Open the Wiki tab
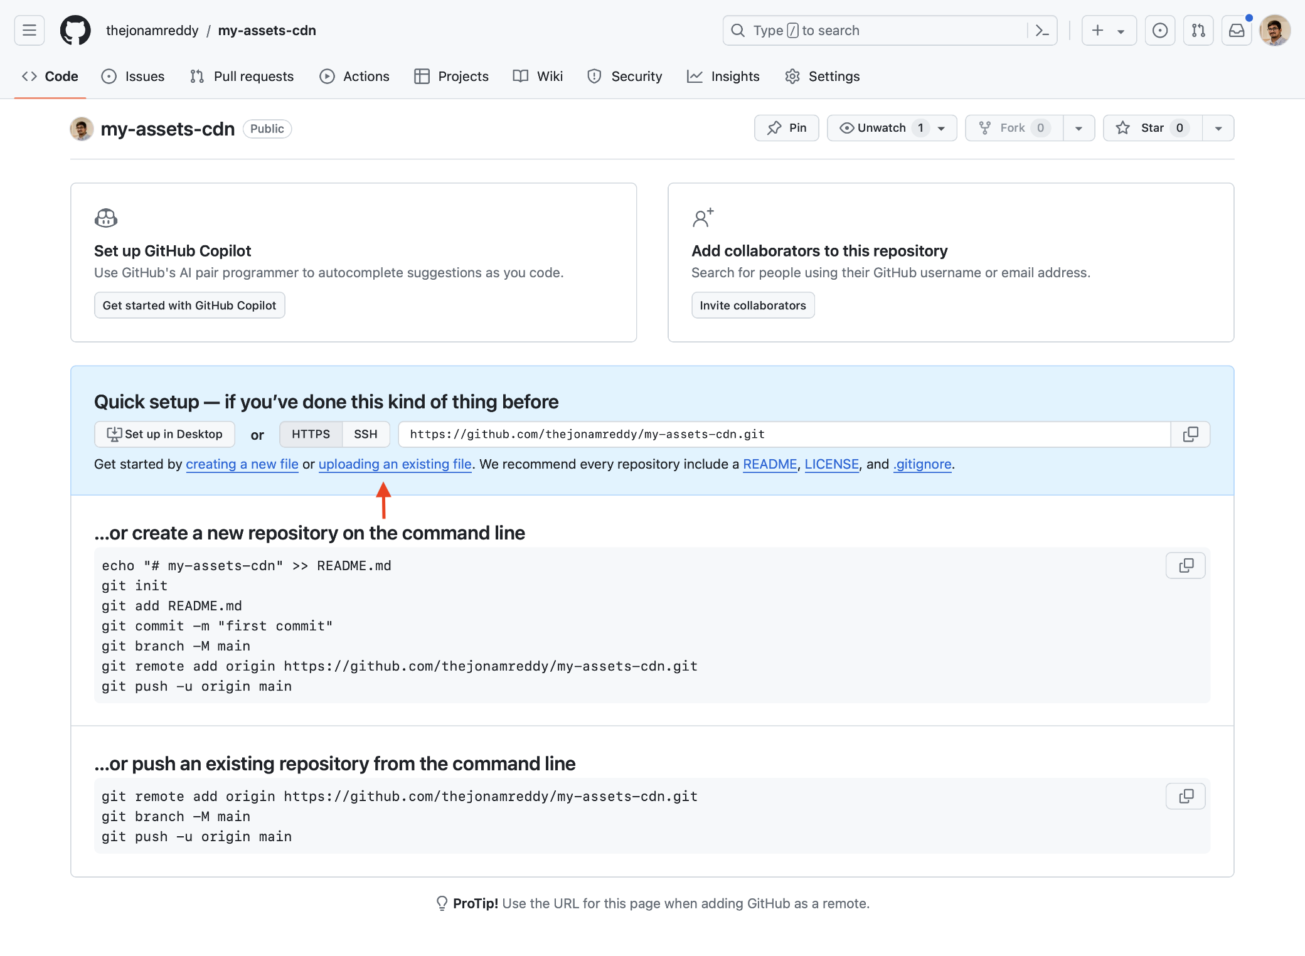This screenshot has width=1305, height=956. 538,76
